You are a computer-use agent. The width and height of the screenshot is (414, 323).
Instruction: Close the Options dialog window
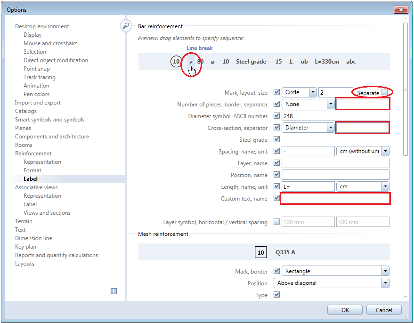(x=400, y=9)
